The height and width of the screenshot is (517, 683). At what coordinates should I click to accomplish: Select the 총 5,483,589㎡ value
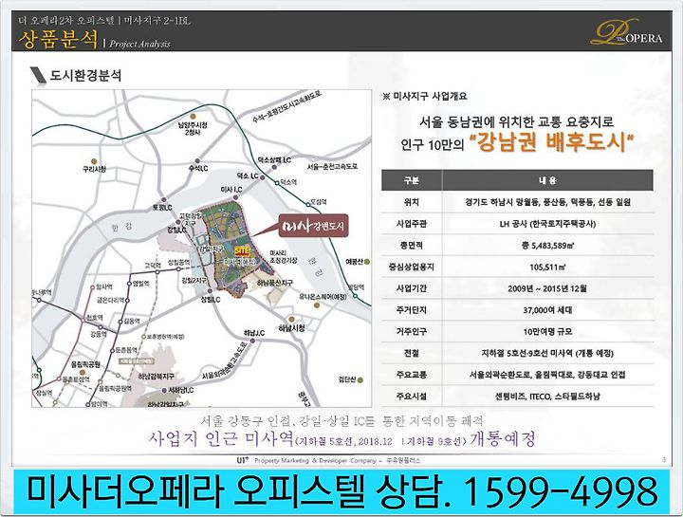point(547,245)
